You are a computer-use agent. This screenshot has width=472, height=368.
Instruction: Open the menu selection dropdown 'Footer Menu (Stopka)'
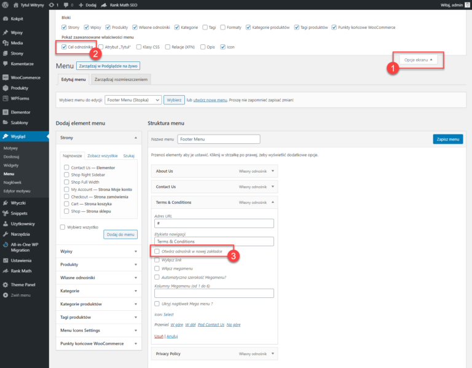pyautogui.click(x=133, y=100)
